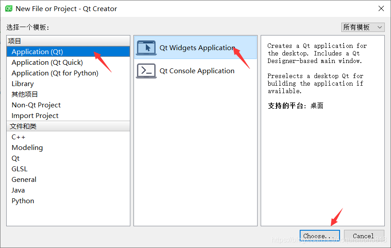
Task: Choose the Qt Widgets Application template text
Action: (197, 47)
